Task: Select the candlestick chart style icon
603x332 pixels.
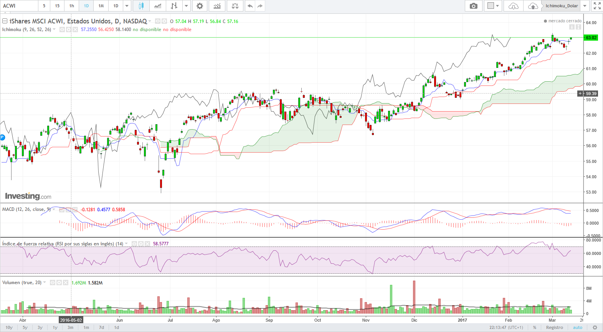Action: pyautogui.click(x=141, y=6)
